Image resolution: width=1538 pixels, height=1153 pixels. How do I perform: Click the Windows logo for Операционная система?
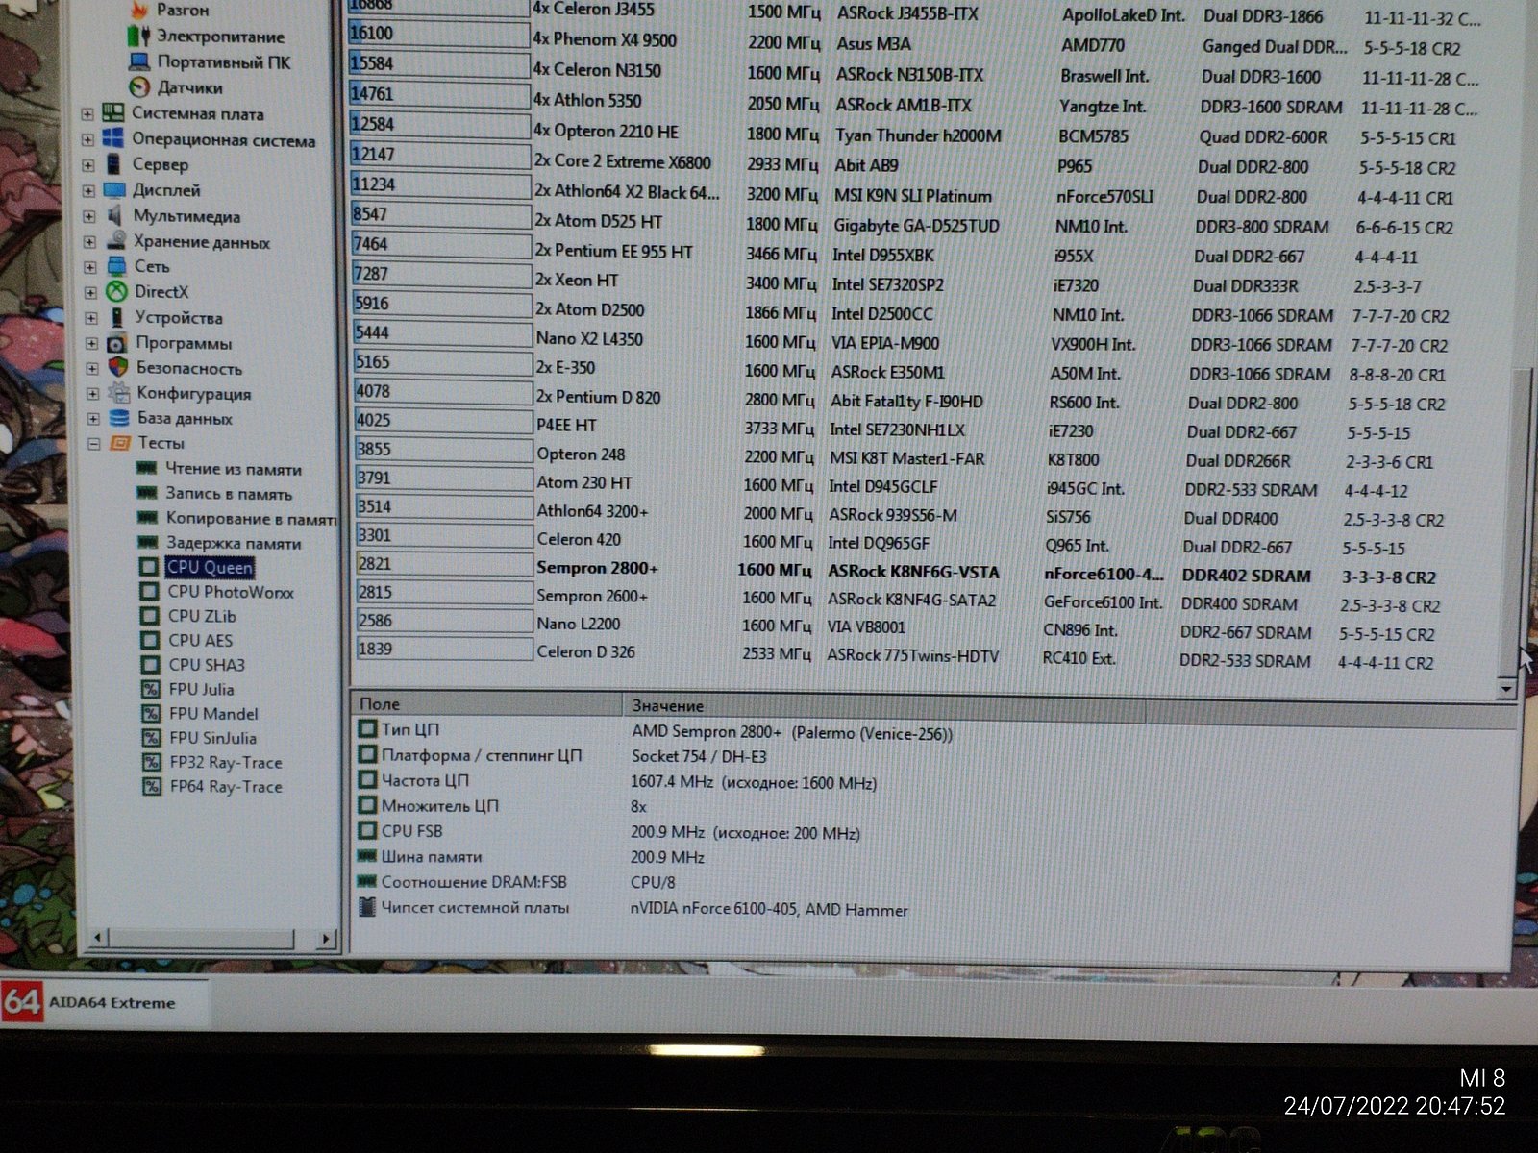pos(113,138)
